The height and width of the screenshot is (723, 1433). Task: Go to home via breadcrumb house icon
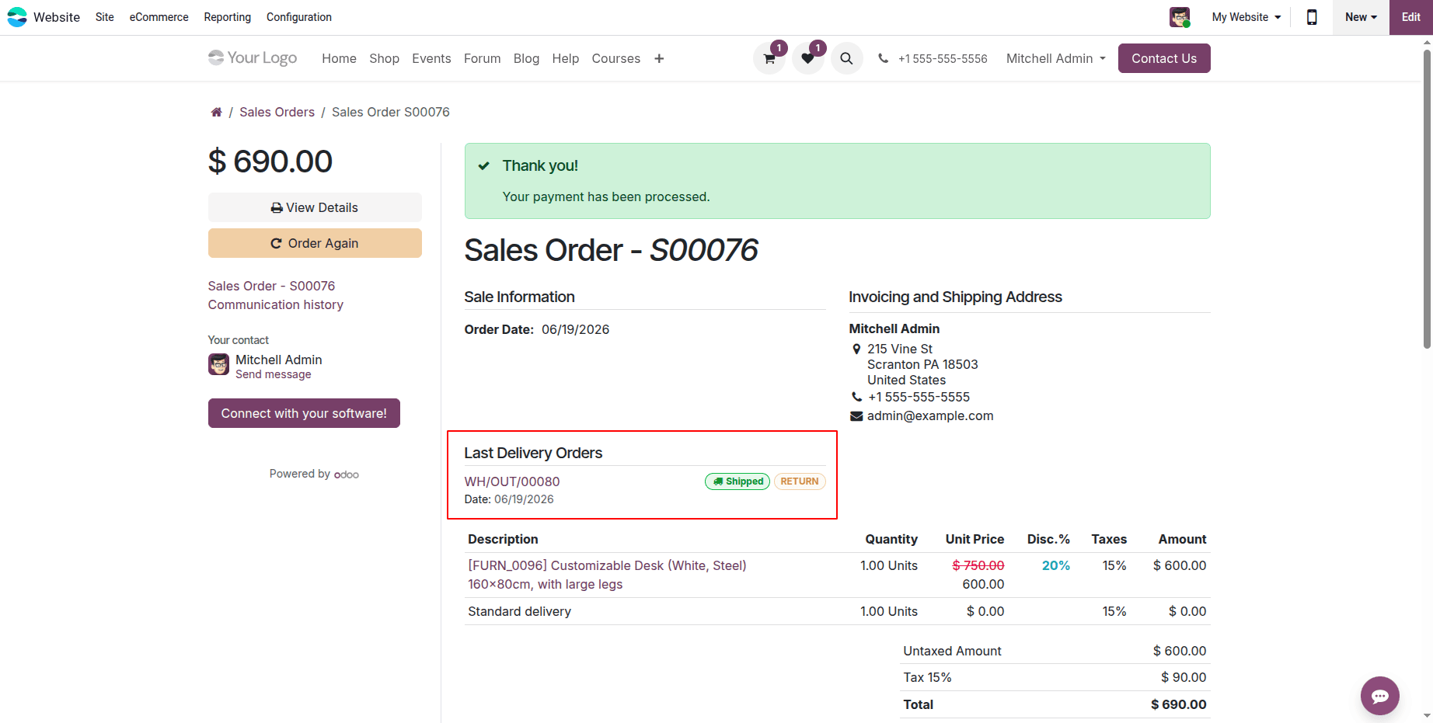(x=216, y=112)
